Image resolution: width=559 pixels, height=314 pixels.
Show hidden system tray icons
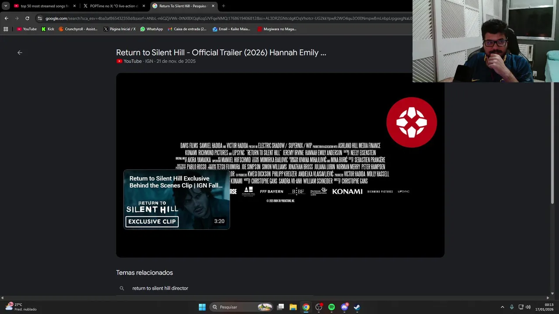502,307
